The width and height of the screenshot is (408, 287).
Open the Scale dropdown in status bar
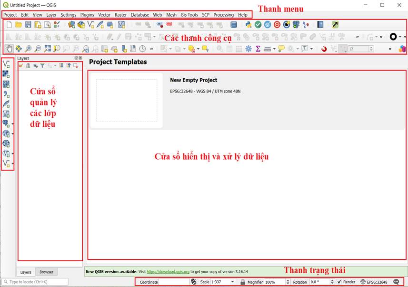[x=232, y=282]
